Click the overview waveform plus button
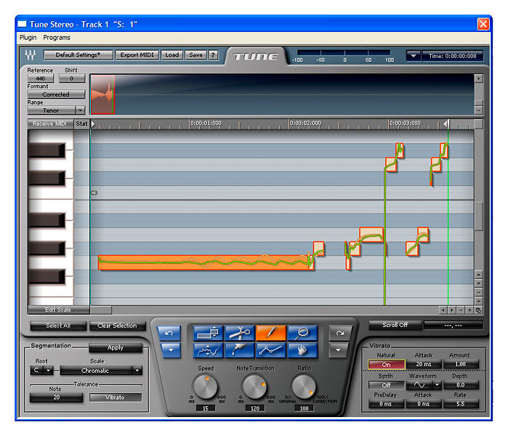 point(478,78)
